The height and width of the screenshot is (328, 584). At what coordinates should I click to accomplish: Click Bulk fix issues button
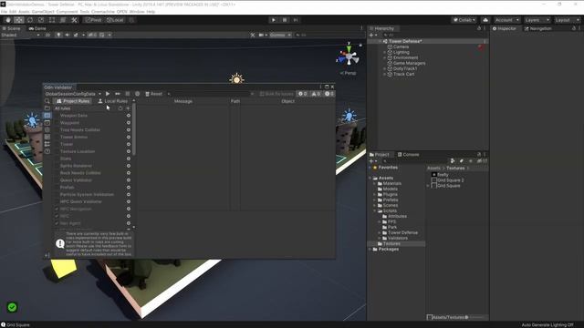(276, 94)
